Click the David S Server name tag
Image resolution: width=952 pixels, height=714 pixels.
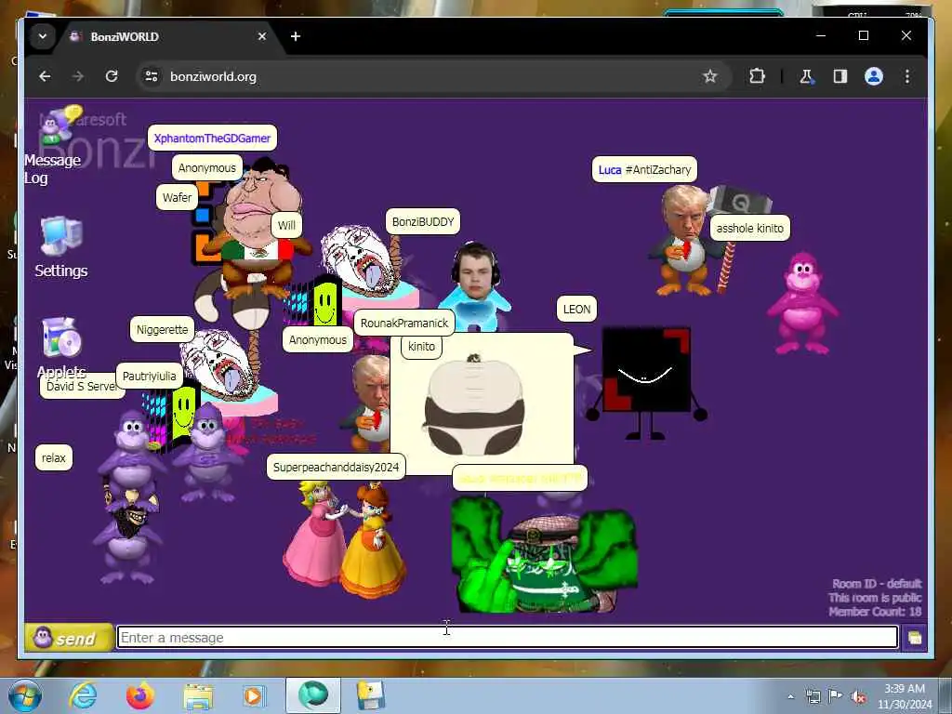82,386
